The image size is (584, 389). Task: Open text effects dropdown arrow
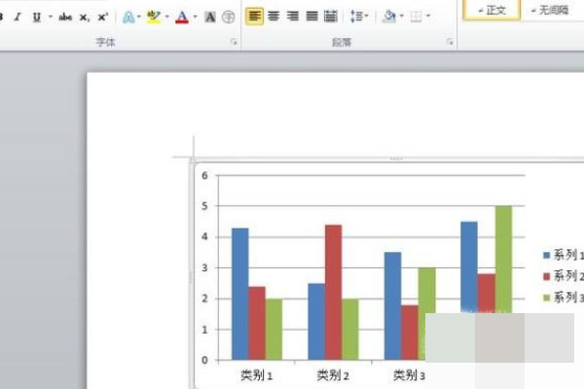pyautogui.click(x=139, y=17)
